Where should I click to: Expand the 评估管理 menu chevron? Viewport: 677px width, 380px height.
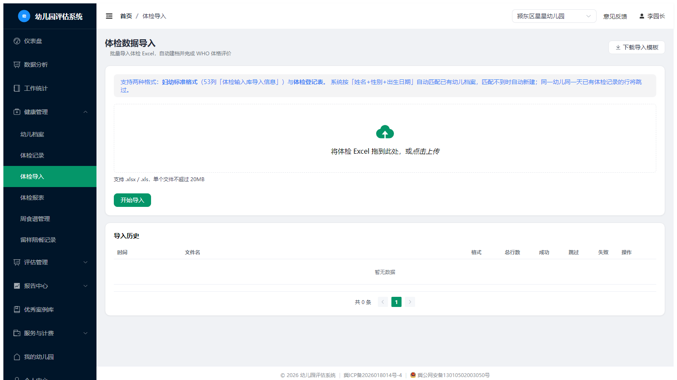[x=85, y=262]
